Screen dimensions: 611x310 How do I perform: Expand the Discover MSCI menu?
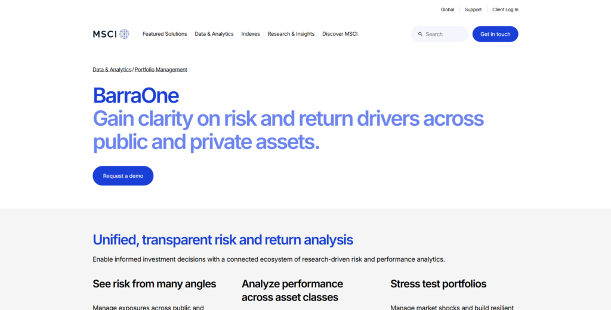[340, 34]
